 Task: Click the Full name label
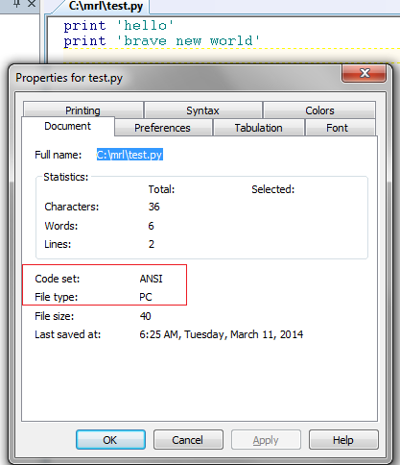click(x=58, y=155)
